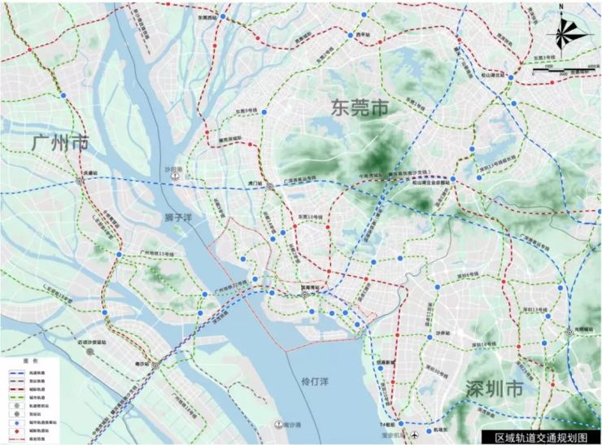Click the 广州市 city label
The height and width of the screenshot is (445, 602).
pos(59,142)
